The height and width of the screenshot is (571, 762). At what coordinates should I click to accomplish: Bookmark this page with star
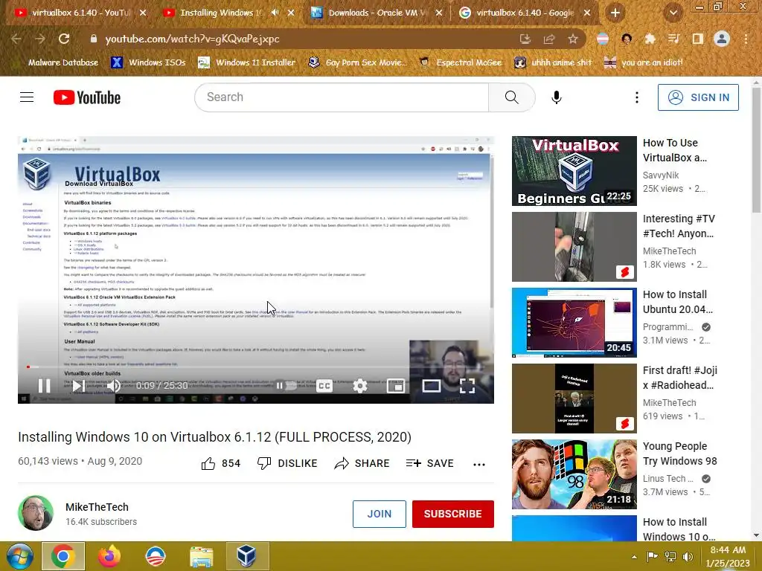pos(573,39)
